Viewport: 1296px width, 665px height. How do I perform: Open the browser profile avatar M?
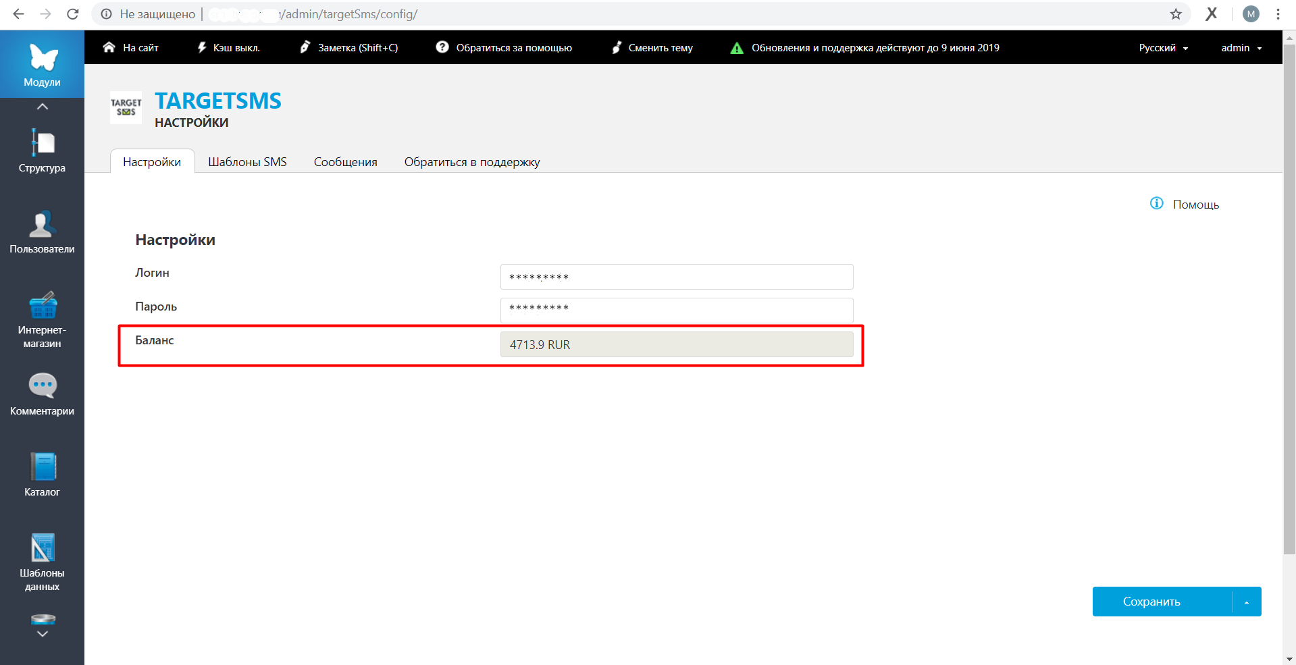pyautogui.click(x=1251, y=14)
